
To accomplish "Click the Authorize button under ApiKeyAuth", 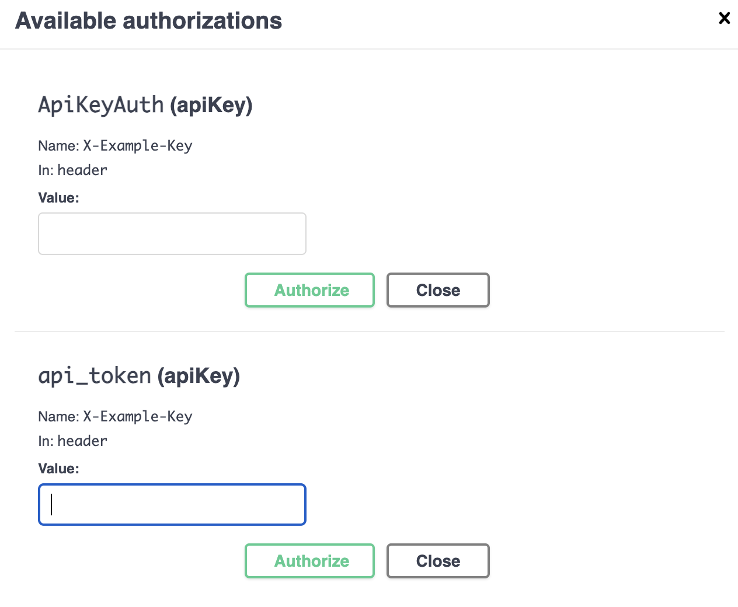I will pyautogui.click(x=309, y=290).
